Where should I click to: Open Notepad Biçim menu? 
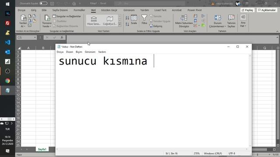coord(79,52)
